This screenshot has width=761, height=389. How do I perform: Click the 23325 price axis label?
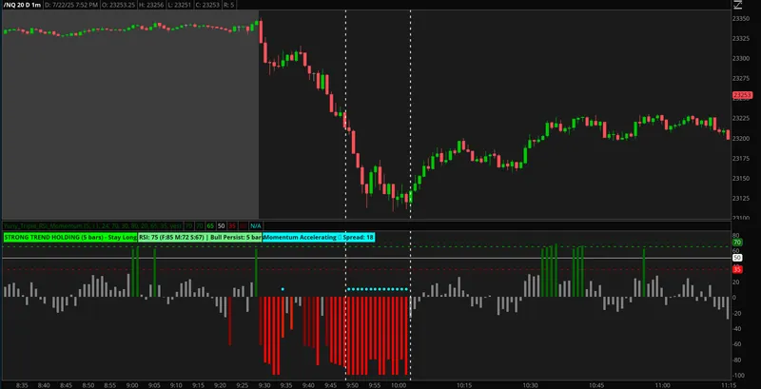[742, 38]
